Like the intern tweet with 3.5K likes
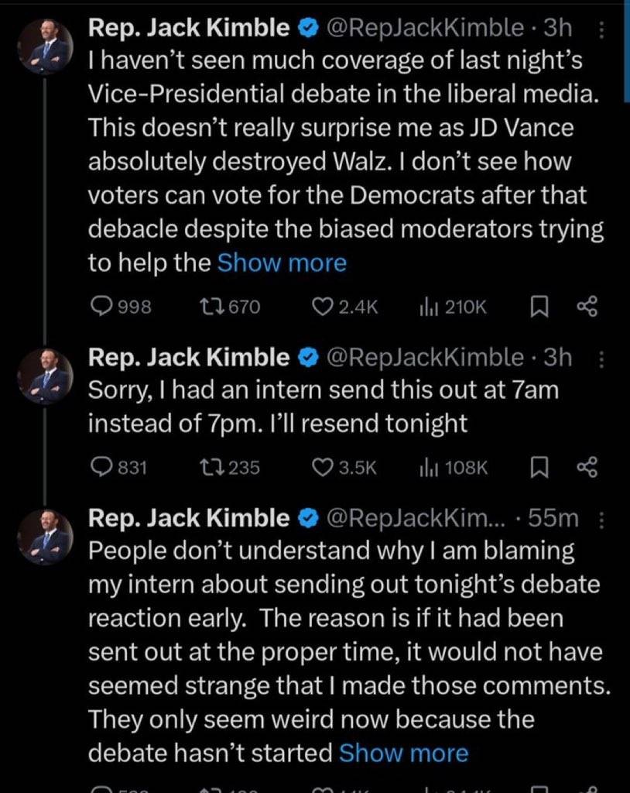 [323, 467]
